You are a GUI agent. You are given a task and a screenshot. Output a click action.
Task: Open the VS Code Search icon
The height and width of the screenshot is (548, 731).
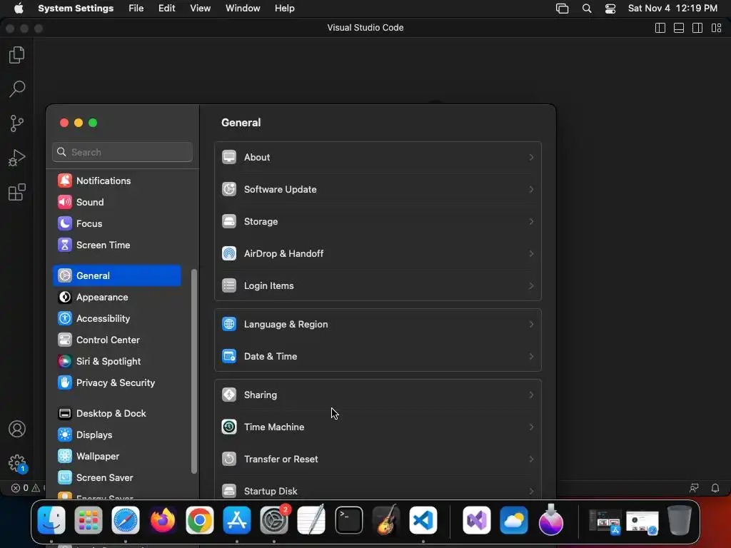click(x=17, y=89)
